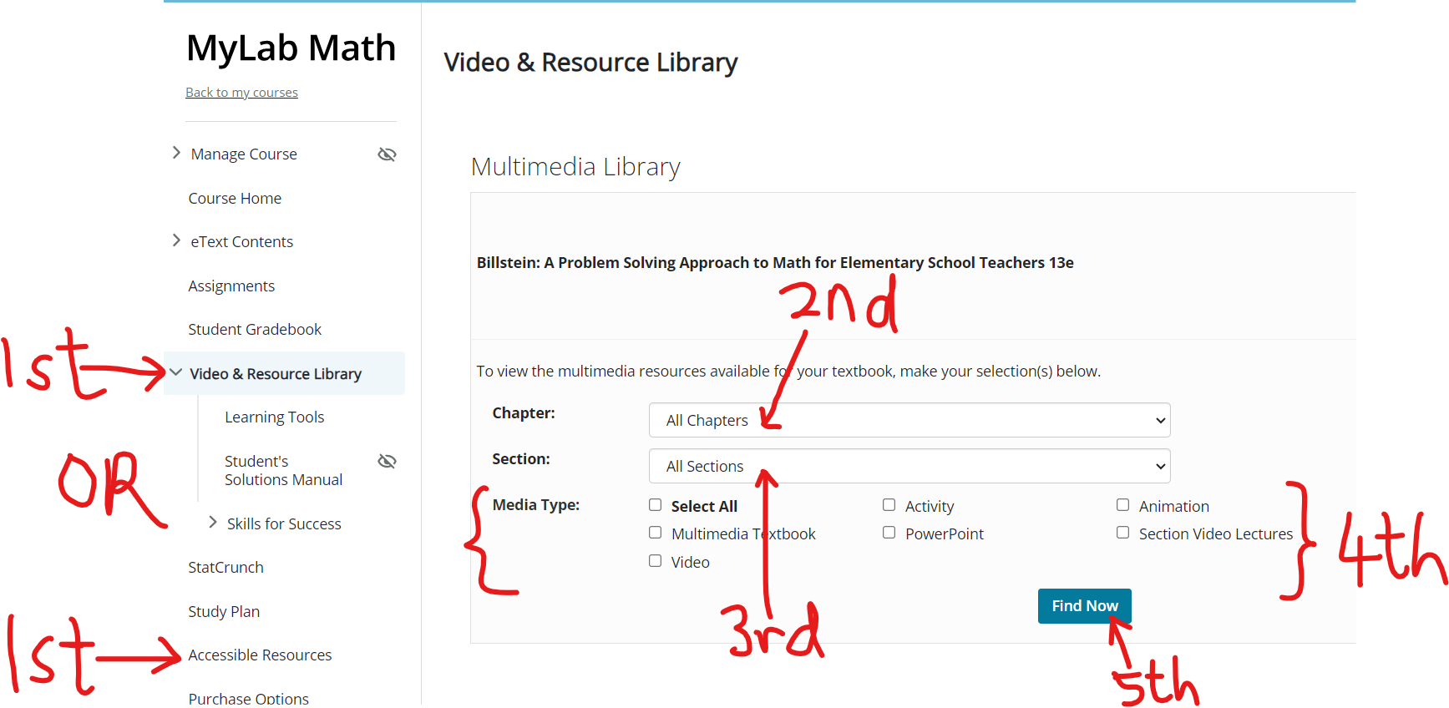Viewport: 1449px width, 708px height.
Task: Open StatCrunch from the sidebar
Action: click(x=225, y=568)
